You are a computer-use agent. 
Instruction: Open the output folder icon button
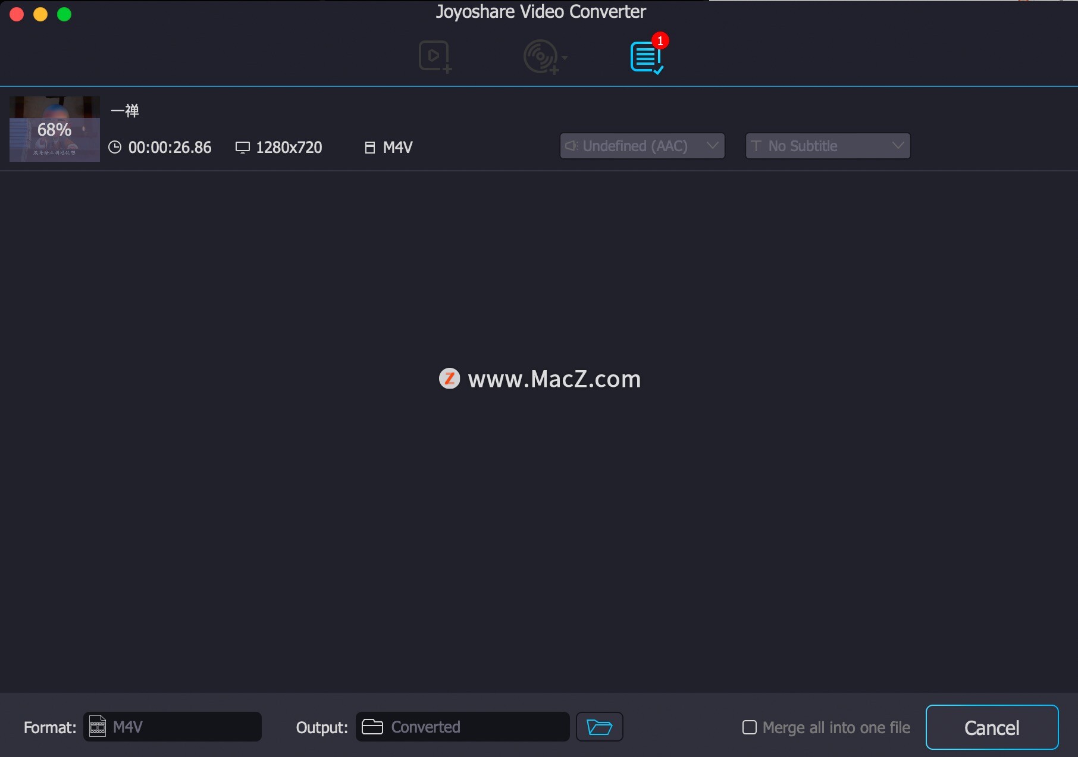(x=599, y=727)
